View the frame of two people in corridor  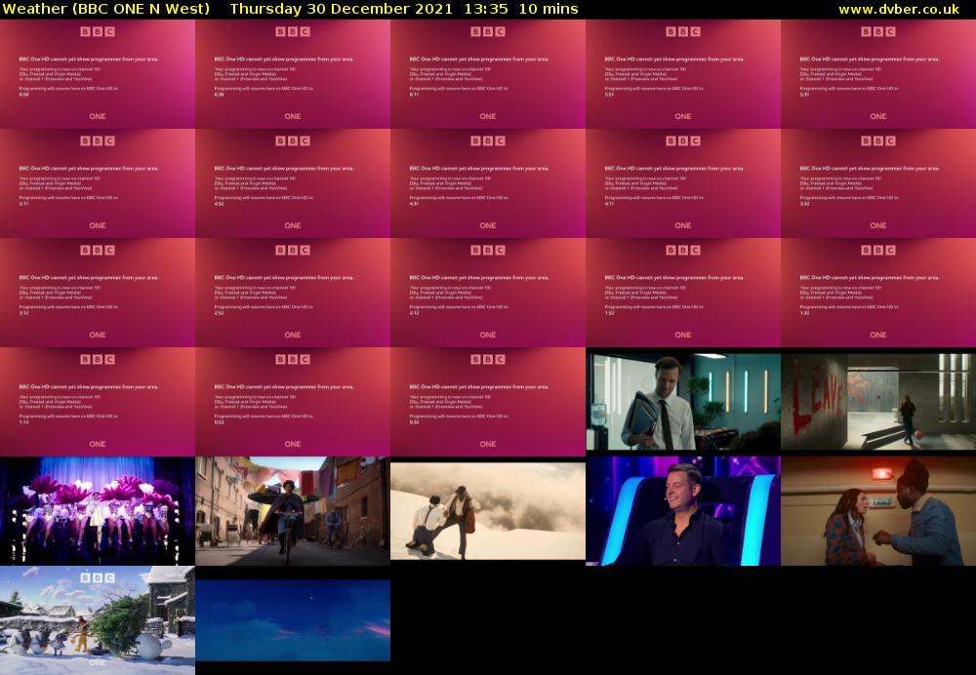click(x=878, y=511)
